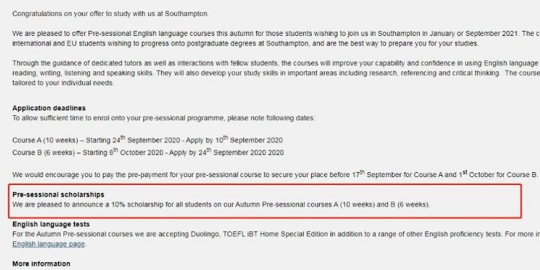Click the 'To allow sufficient time to enrol' line
540x270 pixels.
pyautogui.click(x=163, y=118)
